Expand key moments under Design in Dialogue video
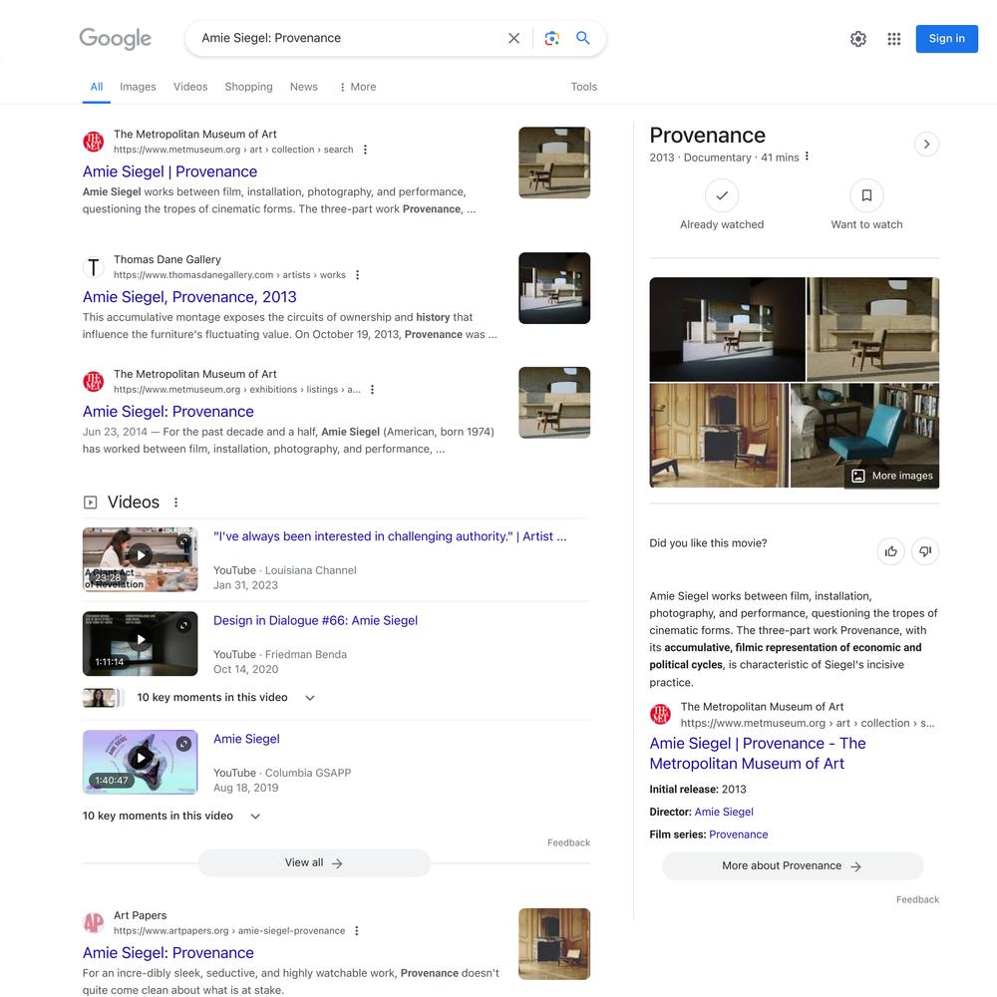Image resolution: width=997 pixels, height=997 pixels. [x=310, y=698]
